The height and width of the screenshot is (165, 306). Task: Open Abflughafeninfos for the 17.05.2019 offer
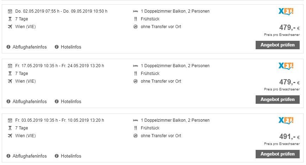pos(30,102)
